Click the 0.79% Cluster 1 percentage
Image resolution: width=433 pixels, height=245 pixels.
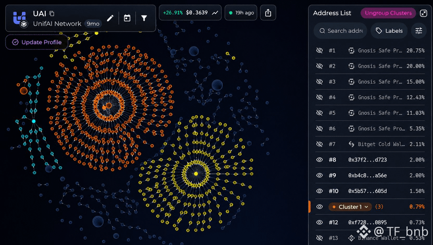pos(417,207)
